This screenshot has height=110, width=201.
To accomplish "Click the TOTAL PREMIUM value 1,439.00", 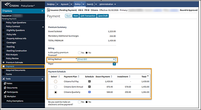I will [112, 40].
